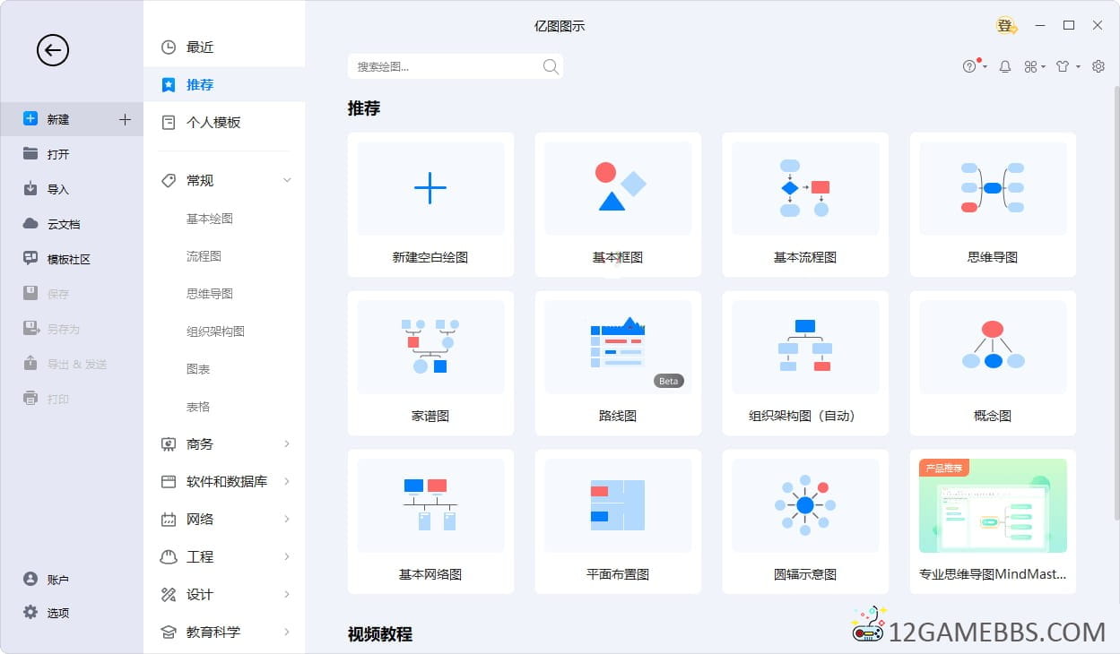Click the plus icon beside 新建
Image resolution: width=1120 pixels, height=654 pixels.
pos(125,119)
